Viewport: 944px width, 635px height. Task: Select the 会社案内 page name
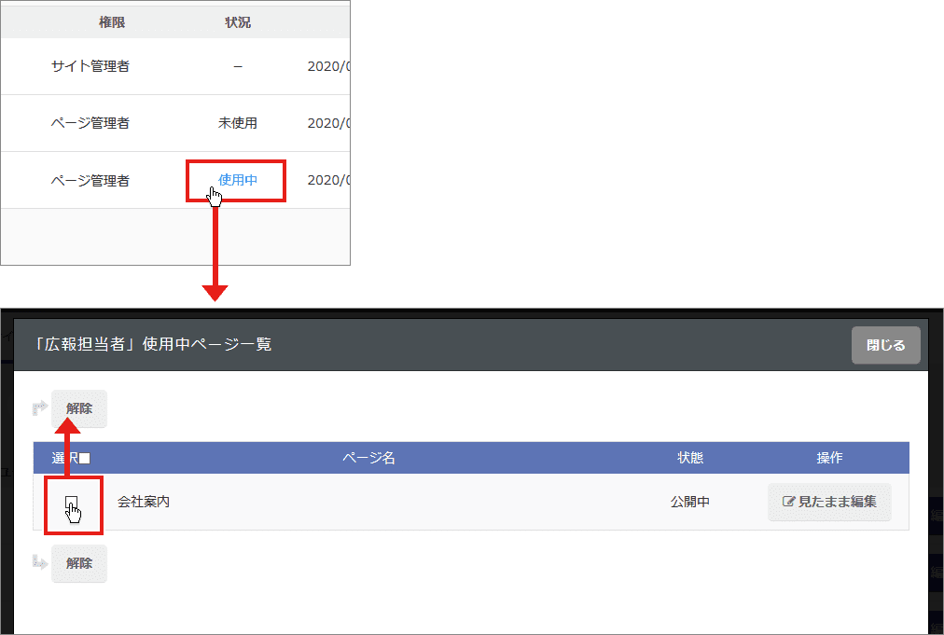[x=144, y=502]
